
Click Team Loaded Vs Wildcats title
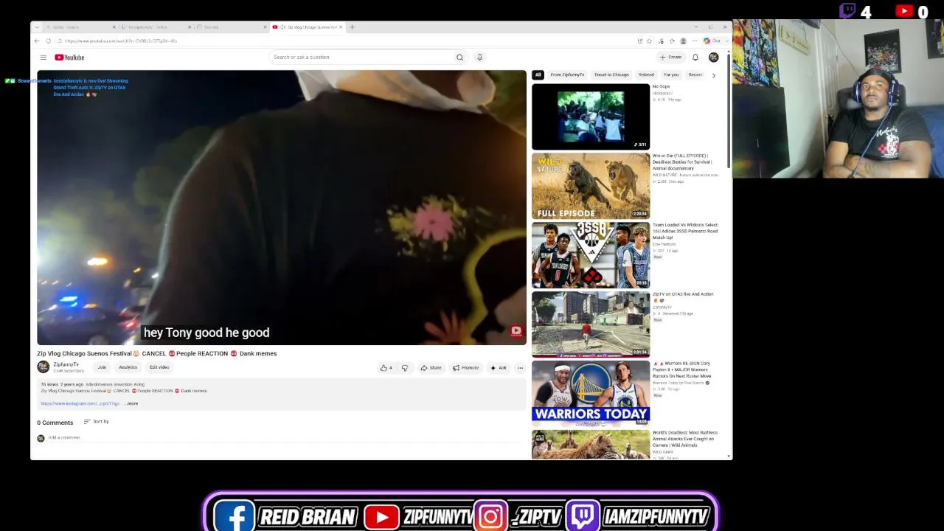point(685,231)
